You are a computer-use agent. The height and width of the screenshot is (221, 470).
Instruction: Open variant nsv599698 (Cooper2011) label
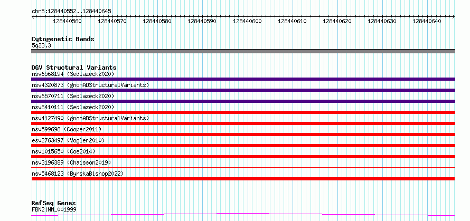(67, 129)
